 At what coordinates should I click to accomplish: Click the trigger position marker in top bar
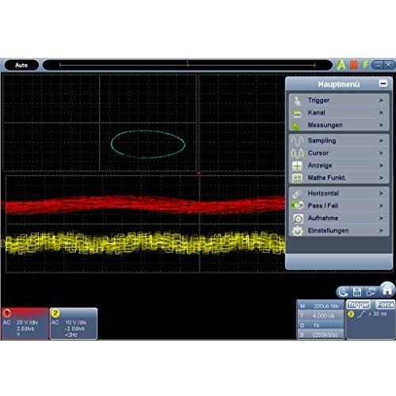(x=188, y=63)
